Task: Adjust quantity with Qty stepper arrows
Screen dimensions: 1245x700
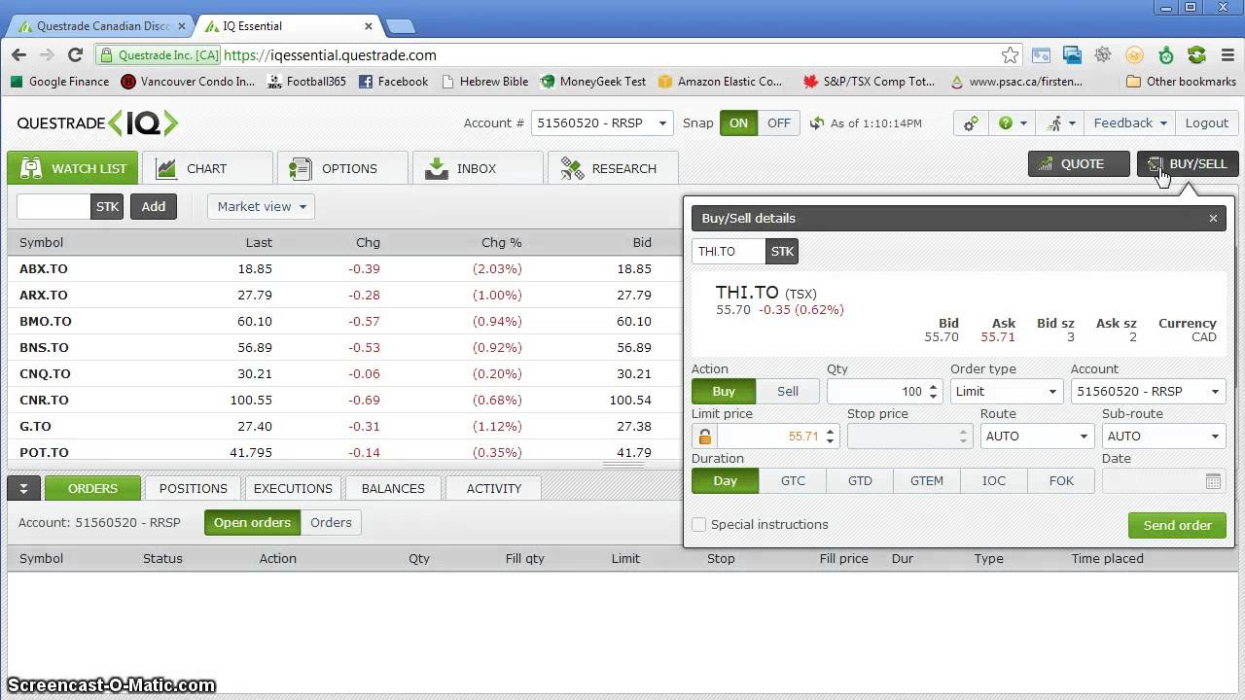Action: click(x=934, y=392)
